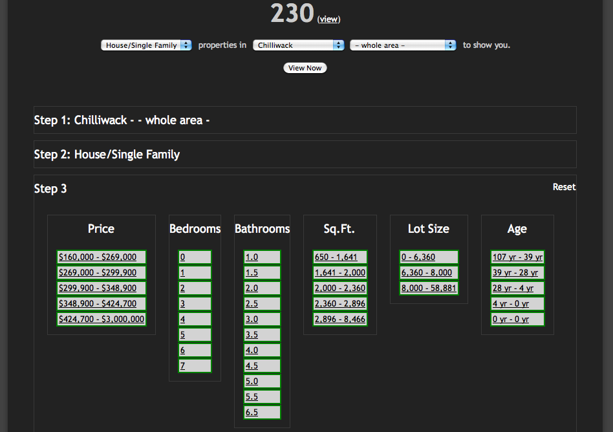Open the whole area sub-area dropdown
Viewport: 613px width, 432px height.
tap(403, 45)
